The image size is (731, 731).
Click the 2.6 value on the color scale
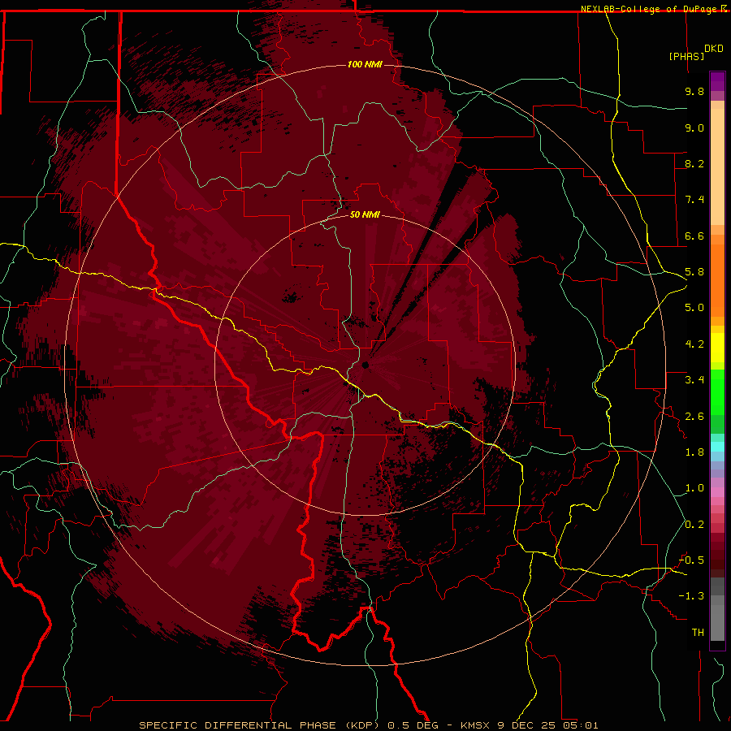(694, 417)
